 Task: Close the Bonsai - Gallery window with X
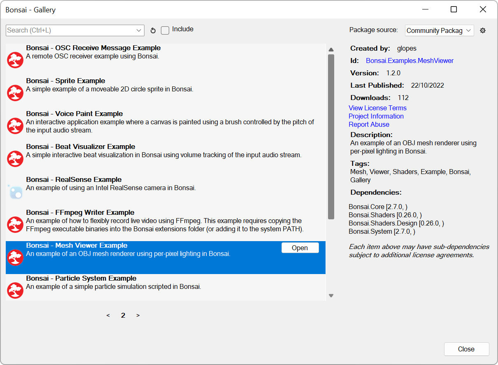pyautogui.click(x=483, y=9)
